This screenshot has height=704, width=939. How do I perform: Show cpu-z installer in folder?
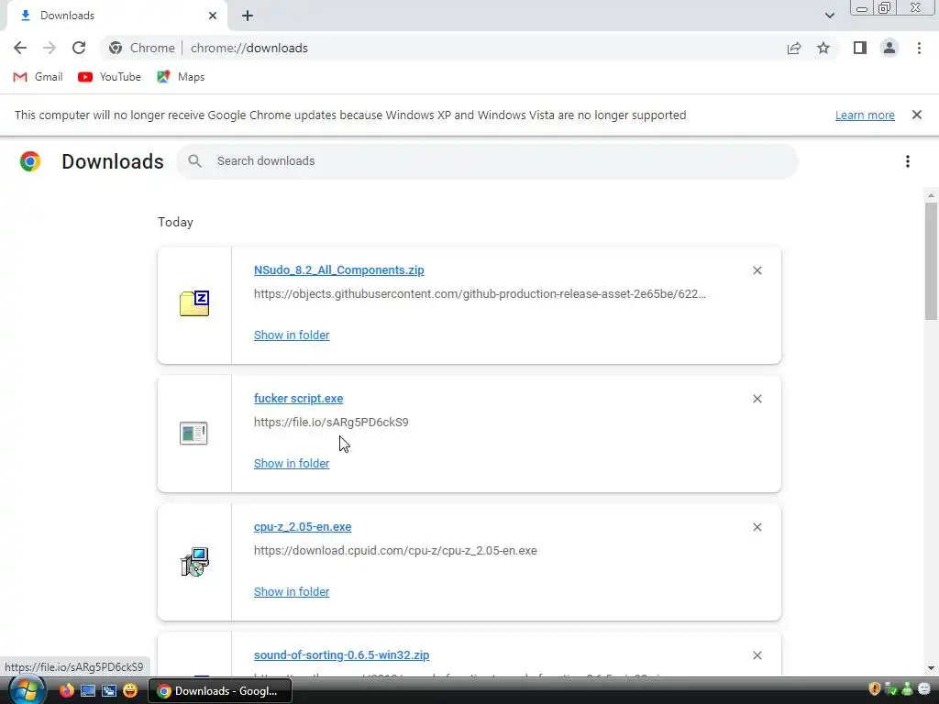coord(292,592)
